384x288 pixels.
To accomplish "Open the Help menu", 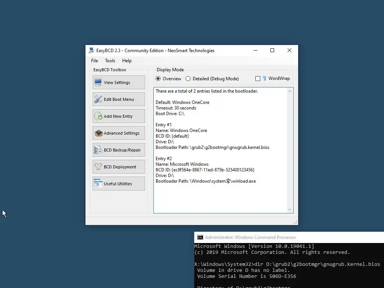I will (127, 61).
